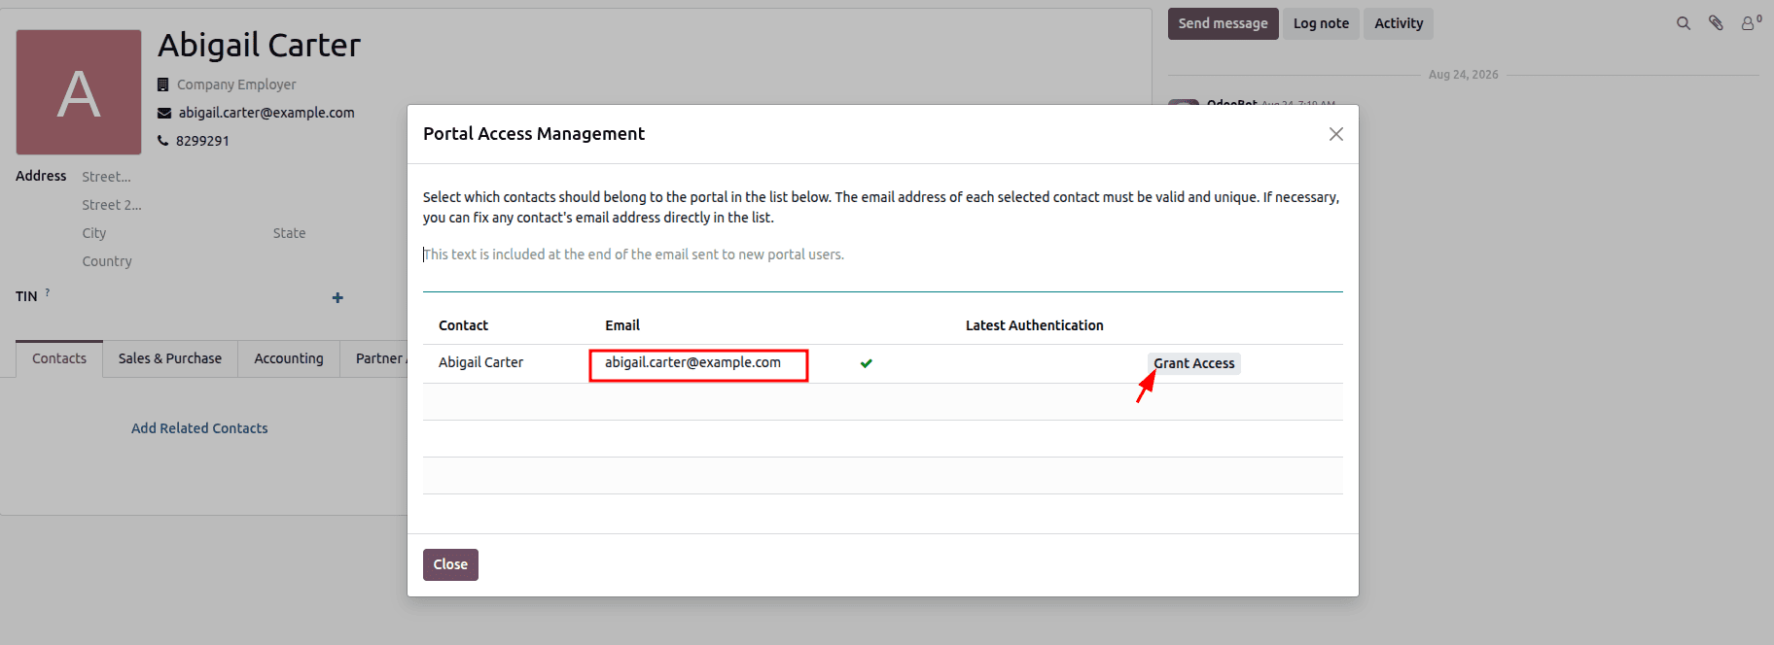
Task: Select Abigail Carter contact cell in the table
Action: [x=480, y=362]
